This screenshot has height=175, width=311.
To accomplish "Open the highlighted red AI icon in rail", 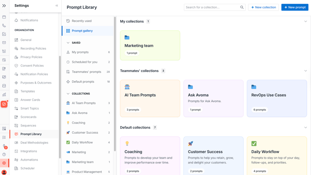I will [4, 104].
